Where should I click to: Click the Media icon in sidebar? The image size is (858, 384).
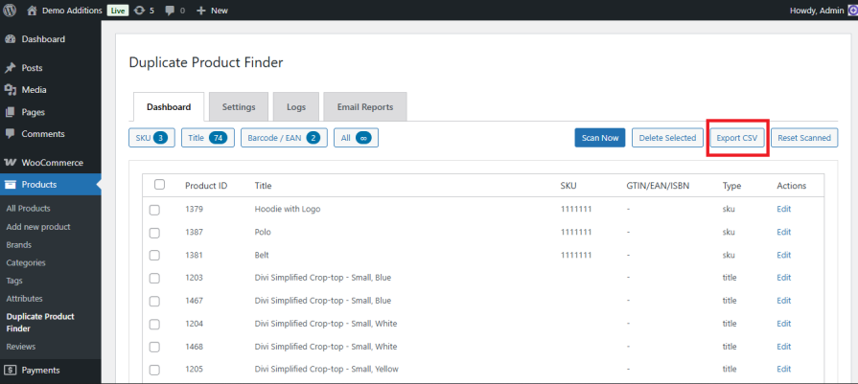click(x=10, y=90)
